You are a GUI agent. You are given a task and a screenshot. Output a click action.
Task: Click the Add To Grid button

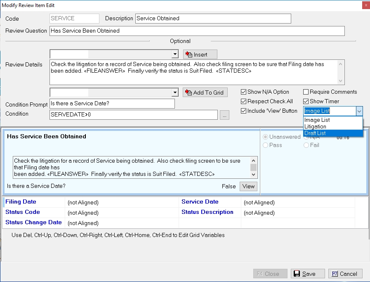tap(205, 92)
